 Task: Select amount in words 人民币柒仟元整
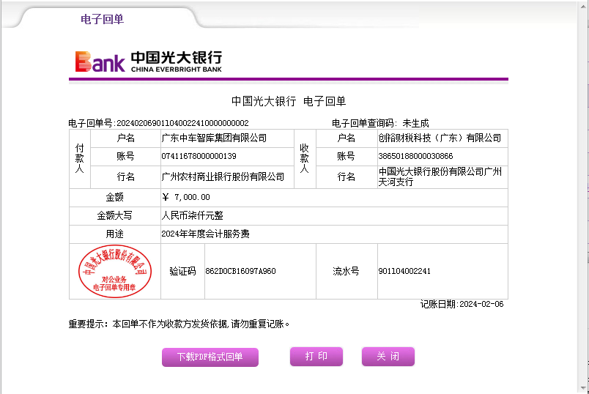pos(193,215)
